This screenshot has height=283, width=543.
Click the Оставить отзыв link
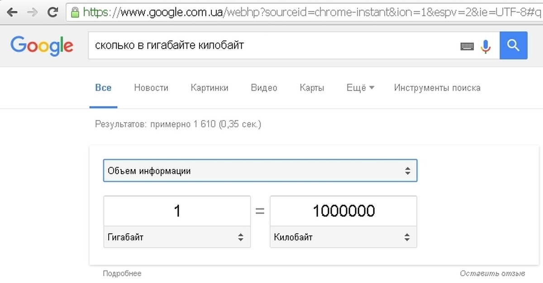tap(492, 273)
